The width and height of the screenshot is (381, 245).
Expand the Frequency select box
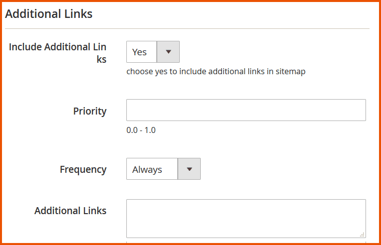pyautogui.click(x=163, y=169)
